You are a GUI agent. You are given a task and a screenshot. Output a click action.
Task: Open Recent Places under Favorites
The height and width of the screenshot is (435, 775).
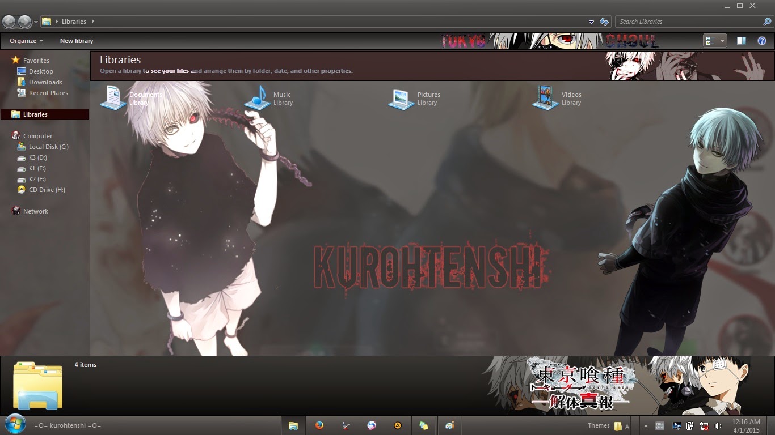[x=48, y=93]
